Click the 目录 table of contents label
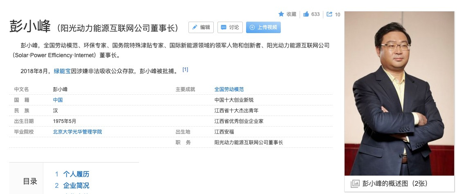This screenshot has height=194, width=457. (30, 181)
